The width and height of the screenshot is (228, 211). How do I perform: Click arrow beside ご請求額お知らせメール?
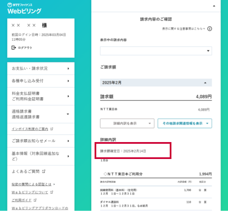coord(68,141)
